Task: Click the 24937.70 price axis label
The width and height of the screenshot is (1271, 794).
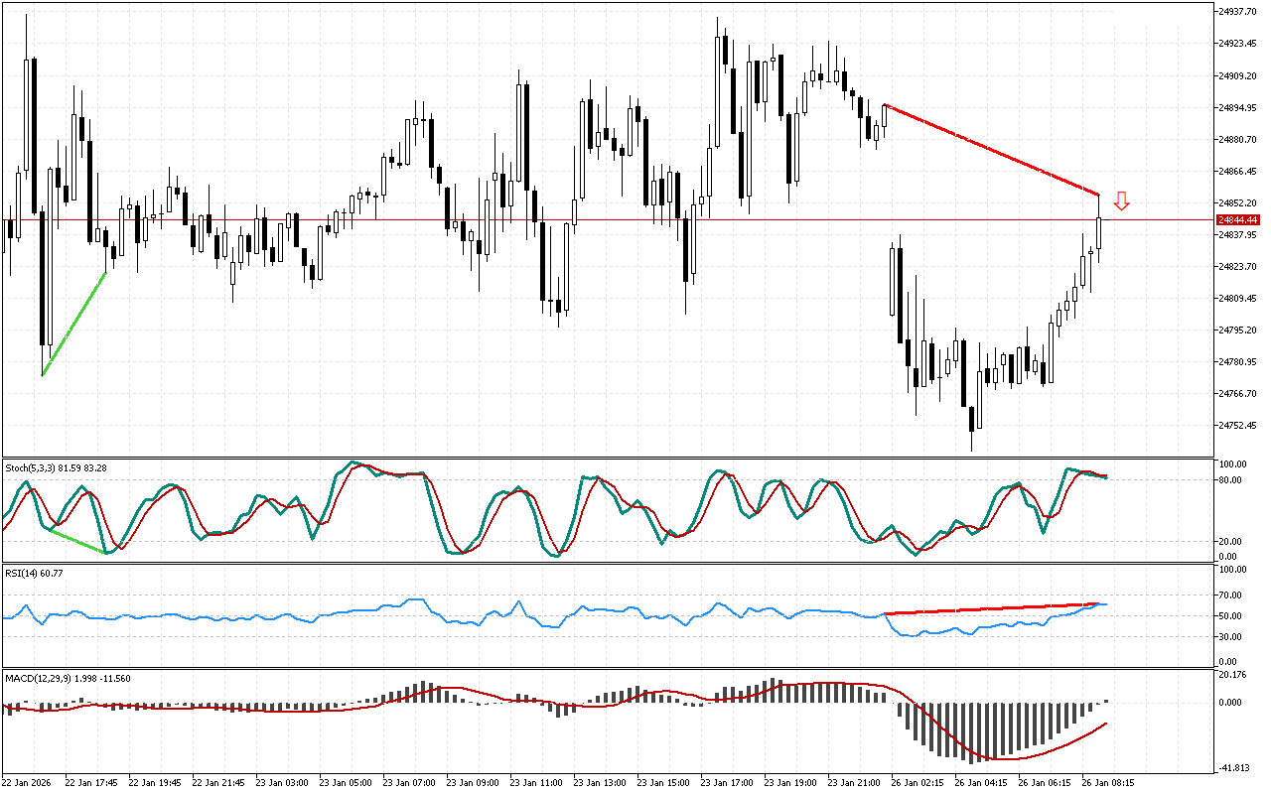Action: 1237,12
